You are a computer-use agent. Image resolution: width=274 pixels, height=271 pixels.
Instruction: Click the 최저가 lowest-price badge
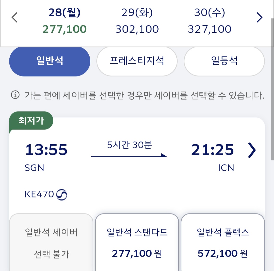[x=31, y=121]
